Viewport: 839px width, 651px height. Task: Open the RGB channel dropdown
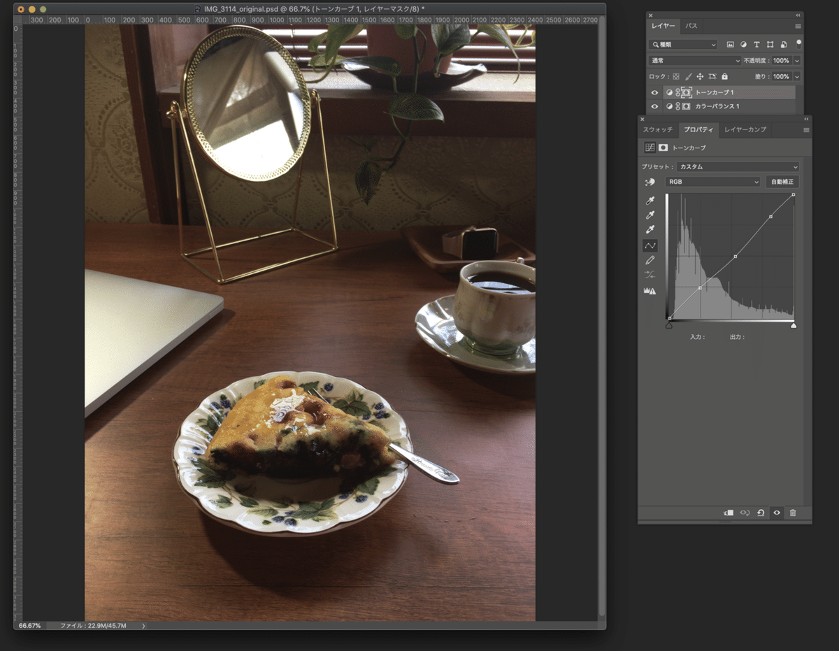(712, 182)
